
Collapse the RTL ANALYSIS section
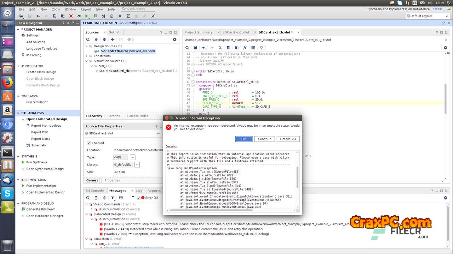coord(18,113)
